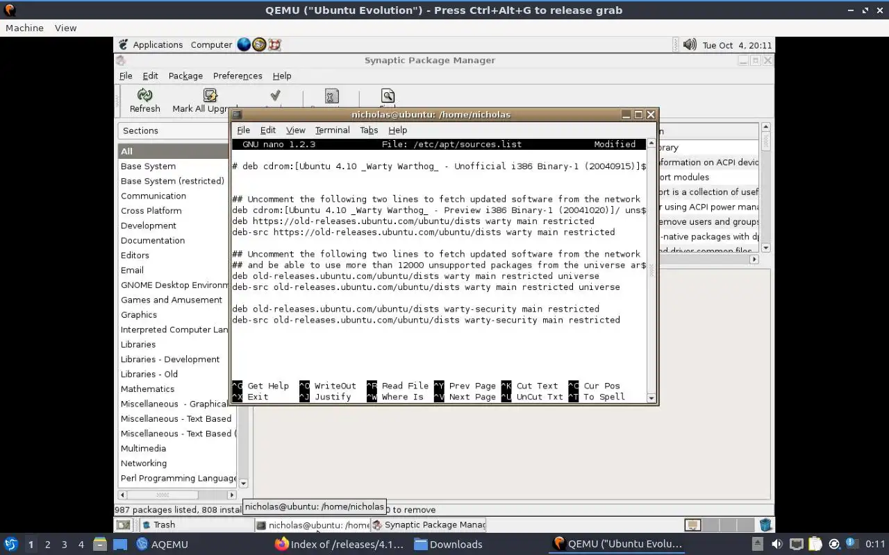Open the host start menu icon
This screenshot has width=889, height=555.
(x=11, y=544)
